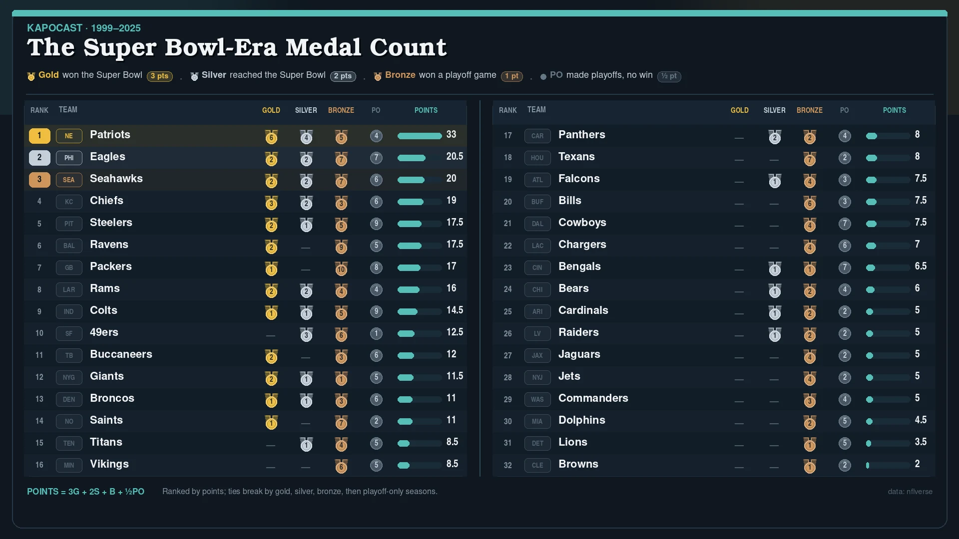Click the GOLD column header in left table

click(x=271, y=110)
